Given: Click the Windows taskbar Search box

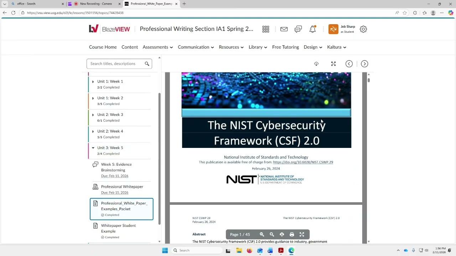Looking at the screenshot, I should [x=196, y=250].
